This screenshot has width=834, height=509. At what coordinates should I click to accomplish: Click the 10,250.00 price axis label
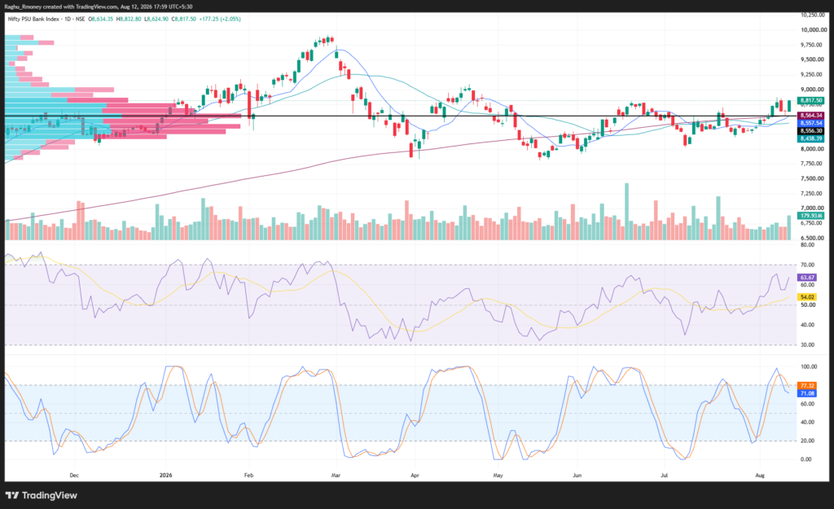pos(814,15)
